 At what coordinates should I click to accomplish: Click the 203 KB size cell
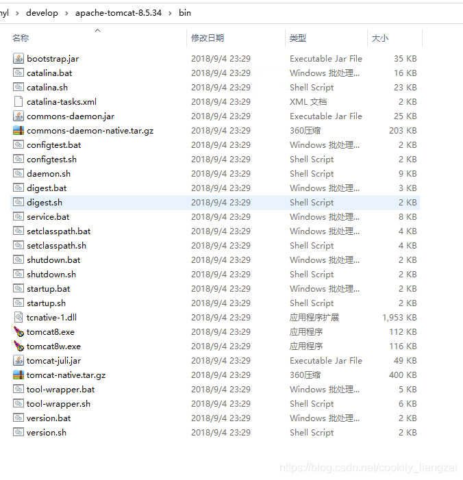point(403,130)
